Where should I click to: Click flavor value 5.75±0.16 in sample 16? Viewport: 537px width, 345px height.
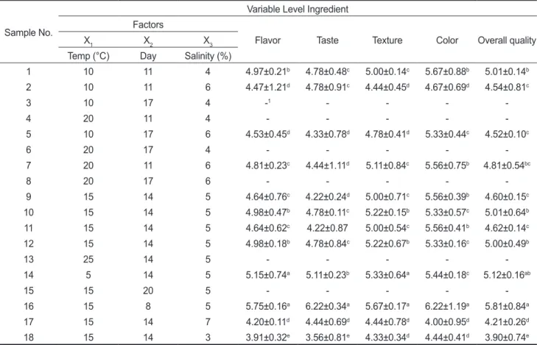point(267,306)
